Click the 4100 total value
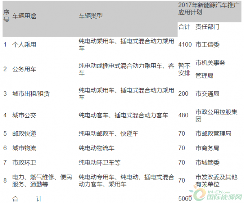Screen dimensions: 244x203 point(185,45)
